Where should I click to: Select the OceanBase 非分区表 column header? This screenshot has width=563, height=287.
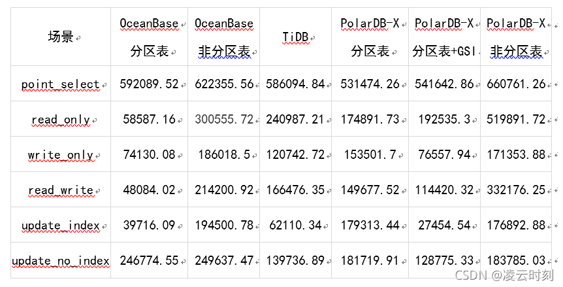223,37
